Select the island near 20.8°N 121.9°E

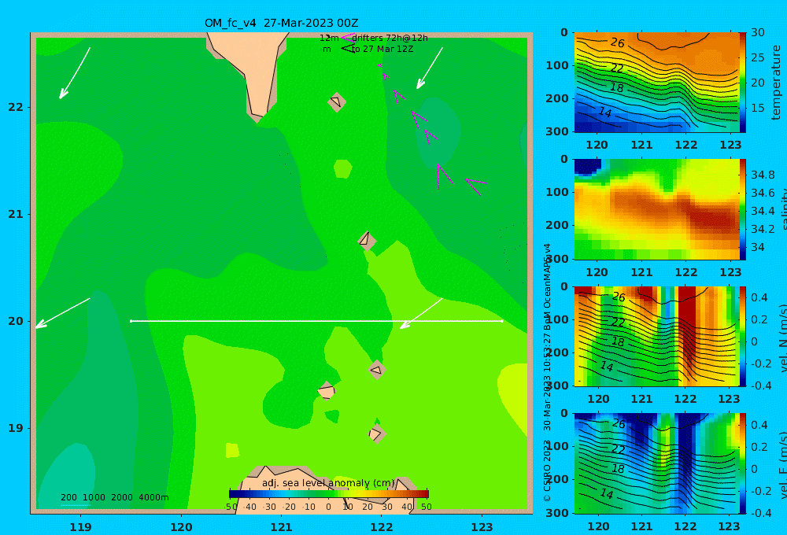pos(367,241)
